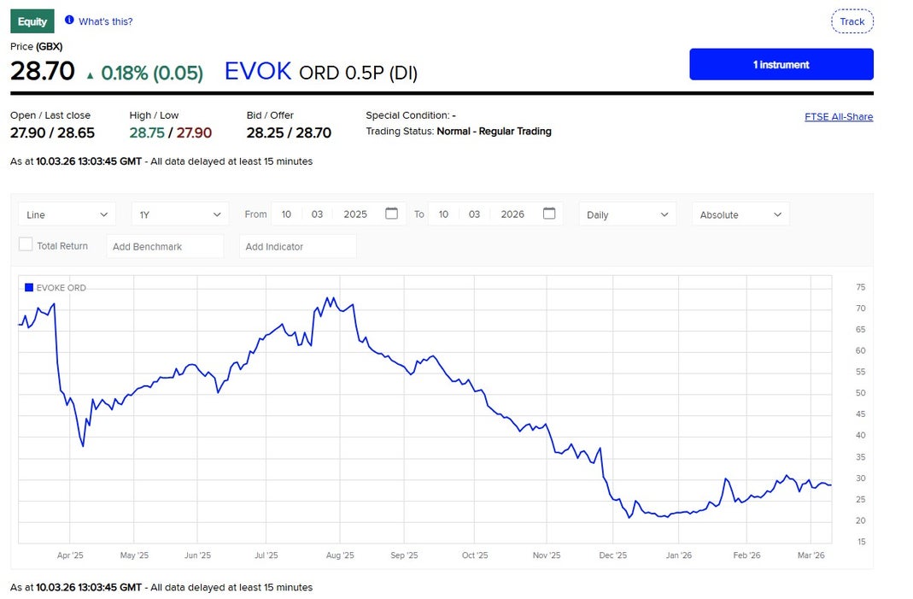
Task: Click the To year 2026 field
Action: point(512,214)
